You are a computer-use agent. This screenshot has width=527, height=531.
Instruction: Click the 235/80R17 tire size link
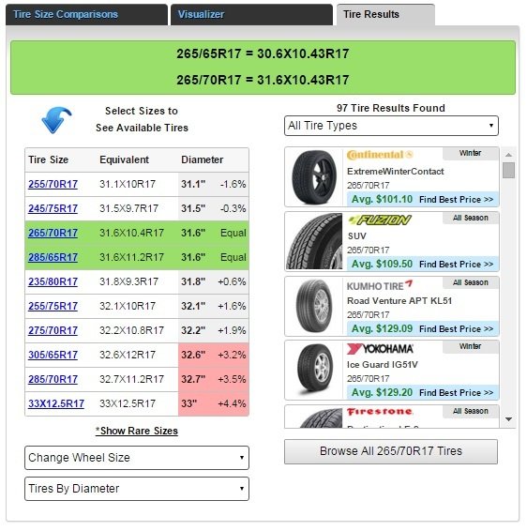53,281
